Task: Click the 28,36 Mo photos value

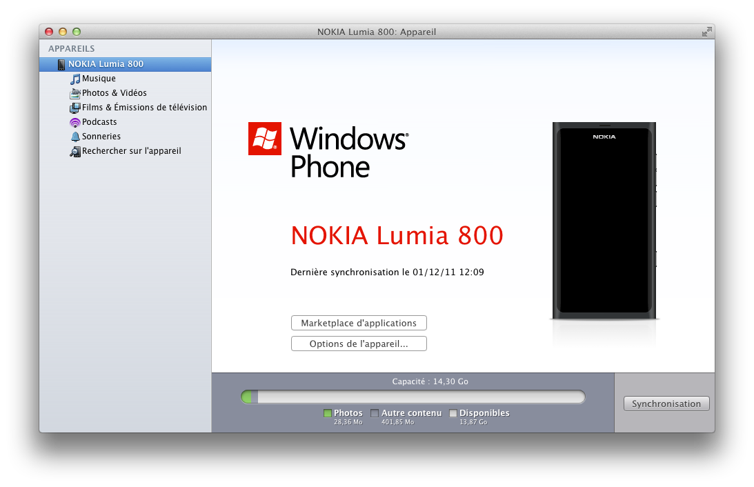Action: coord(348,422)
